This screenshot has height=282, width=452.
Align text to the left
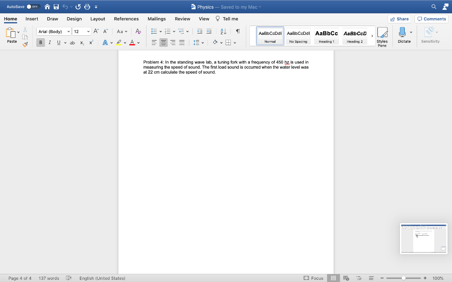pyautogui.click(x=154, y=43)
